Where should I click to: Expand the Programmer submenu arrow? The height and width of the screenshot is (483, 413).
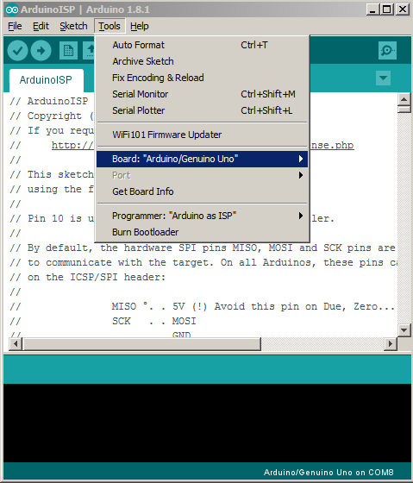[x=301, y=216]
